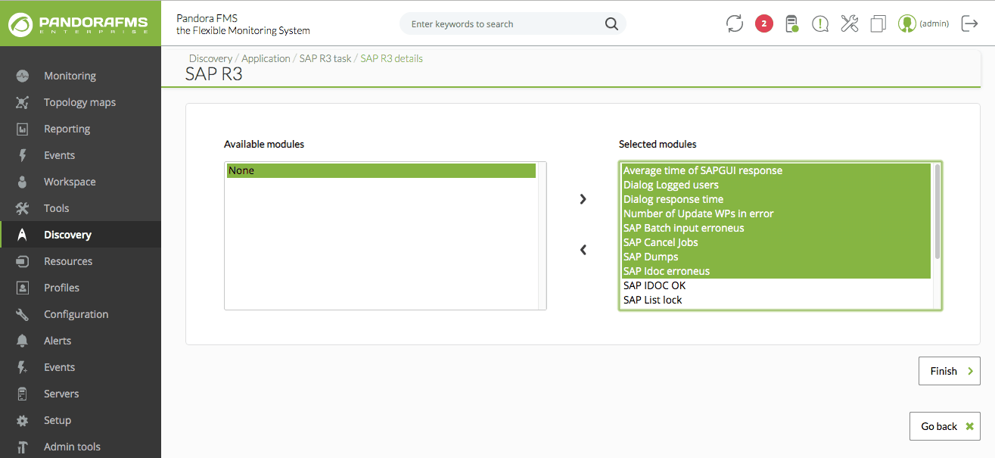This screenshot has width=995, height=458.
Task: Move modules left with the arrow
Action: (x=583, y=250)
